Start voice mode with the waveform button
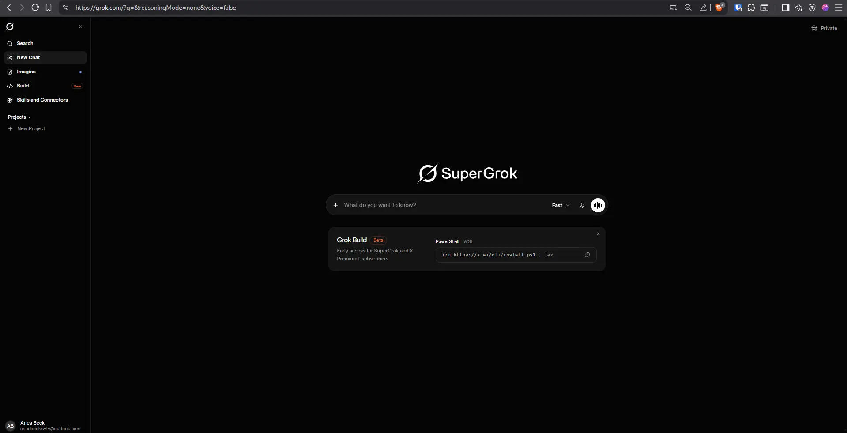 click(598, 205)
